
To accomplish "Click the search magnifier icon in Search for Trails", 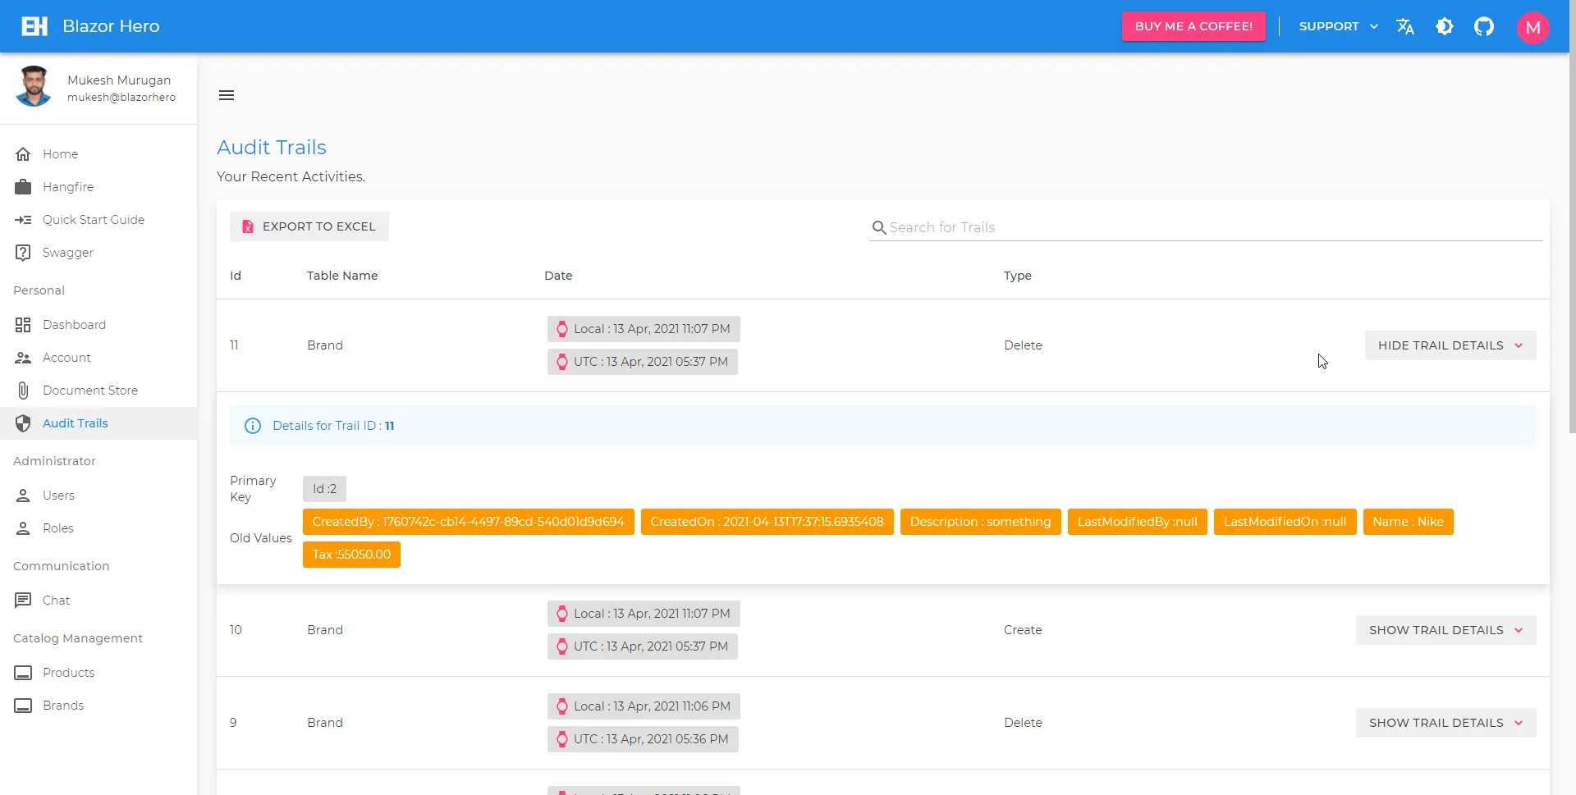I will pyautogui.click(x=879, y=227).
